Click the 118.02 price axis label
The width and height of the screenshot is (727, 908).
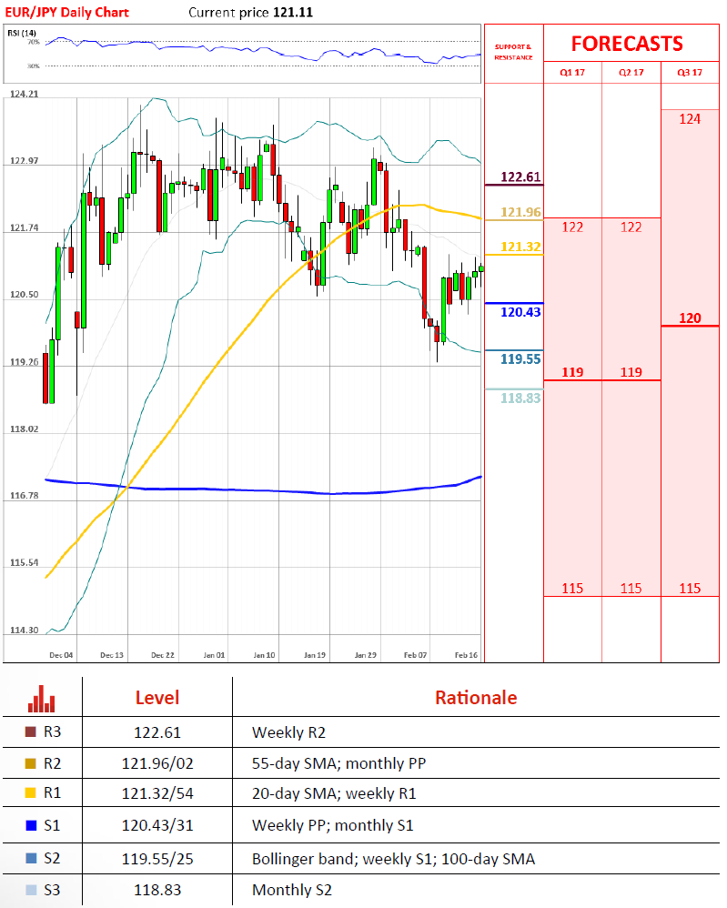pyautogui.click(x=25, y=429)
